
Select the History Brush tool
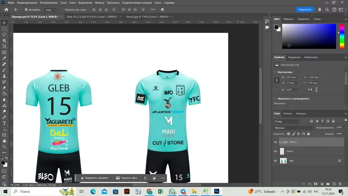[x=4, y=82]
